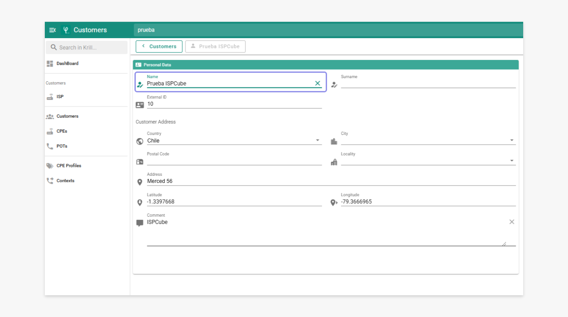Focus the Latitude field
Image resolution: width=568 pixels, height=317 pixels.
234,202
